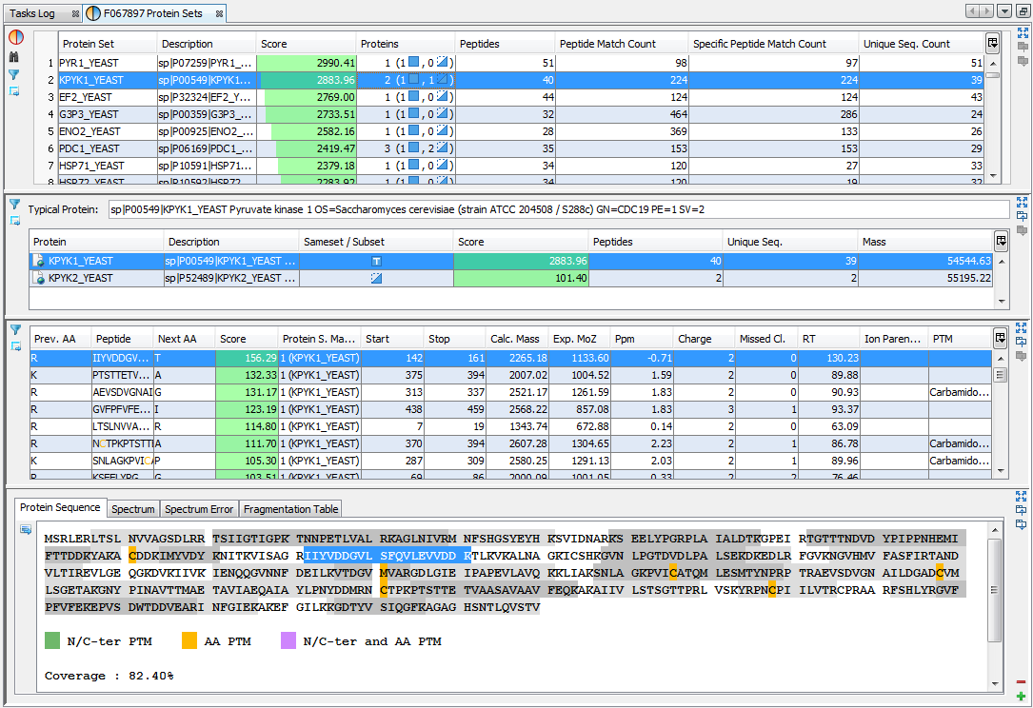Viewport: 1033px width, 708px height.
Task: Click the red minus icon at bottom right
Action: [1022, 682]
